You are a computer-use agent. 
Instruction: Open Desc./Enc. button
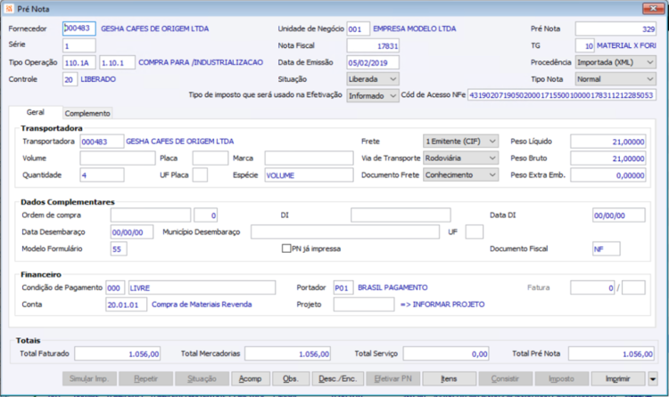click(337, 378)
